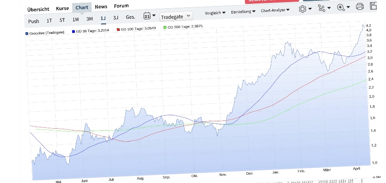Switch to the News tab
386x183 pixels.
101,7
